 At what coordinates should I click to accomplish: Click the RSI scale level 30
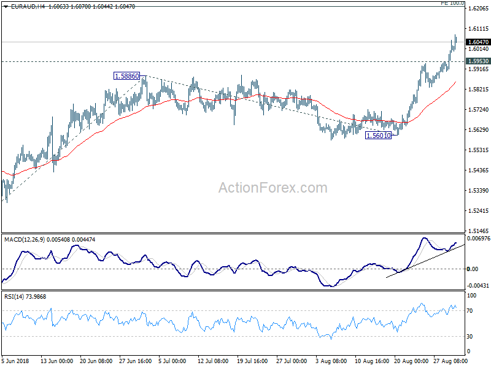pos(470,336)
